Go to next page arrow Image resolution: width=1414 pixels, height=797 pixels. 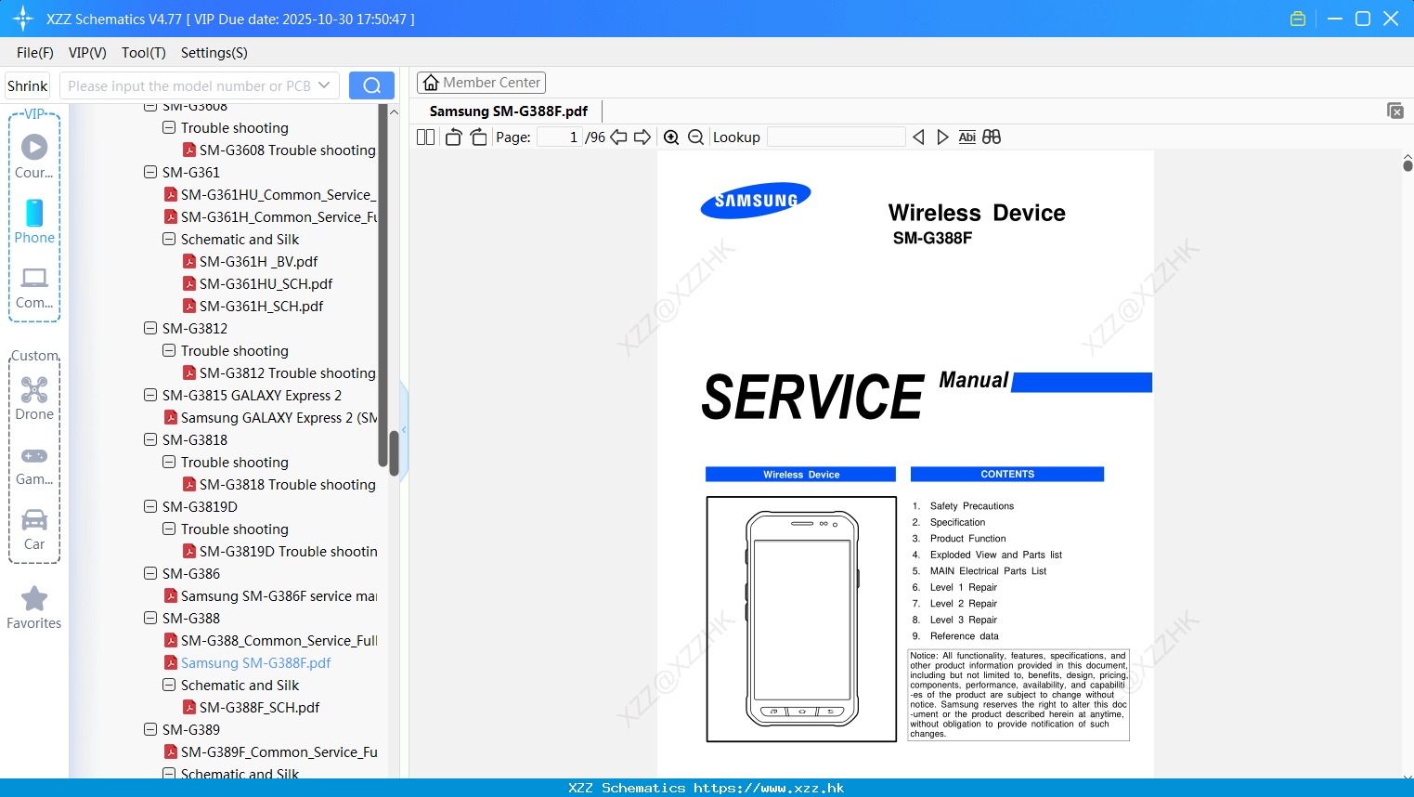click(x=642, y=137)
